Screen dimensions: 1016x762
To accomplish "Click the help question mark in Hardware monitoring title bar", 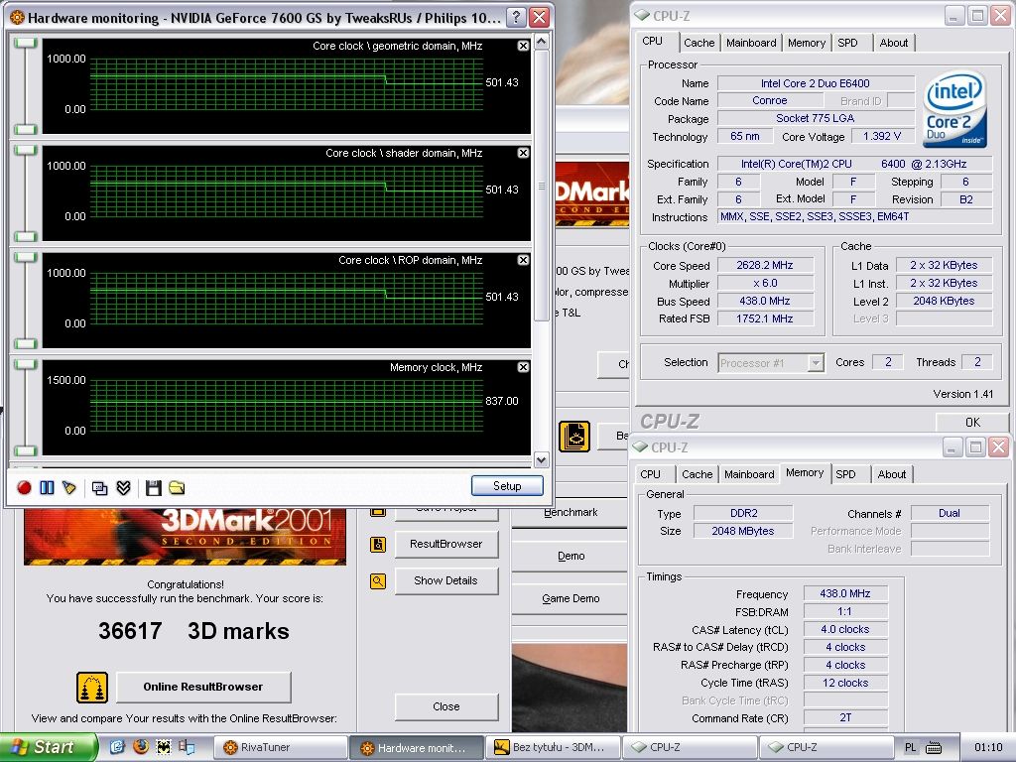I will [516, 18].
